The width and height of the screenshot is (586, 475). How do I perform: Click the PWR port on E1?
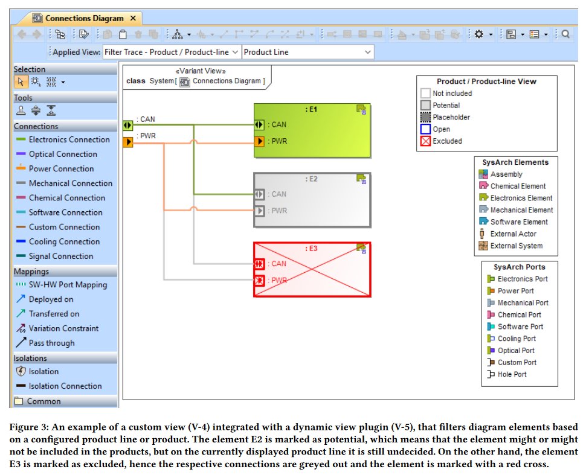coord(259,141)
